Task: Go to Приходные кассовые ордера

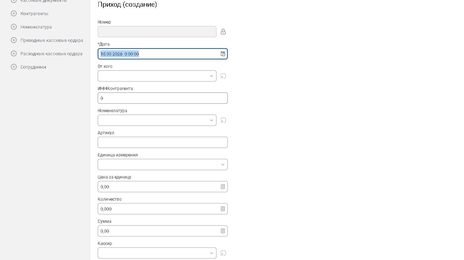Action: [x=51, y=40]
